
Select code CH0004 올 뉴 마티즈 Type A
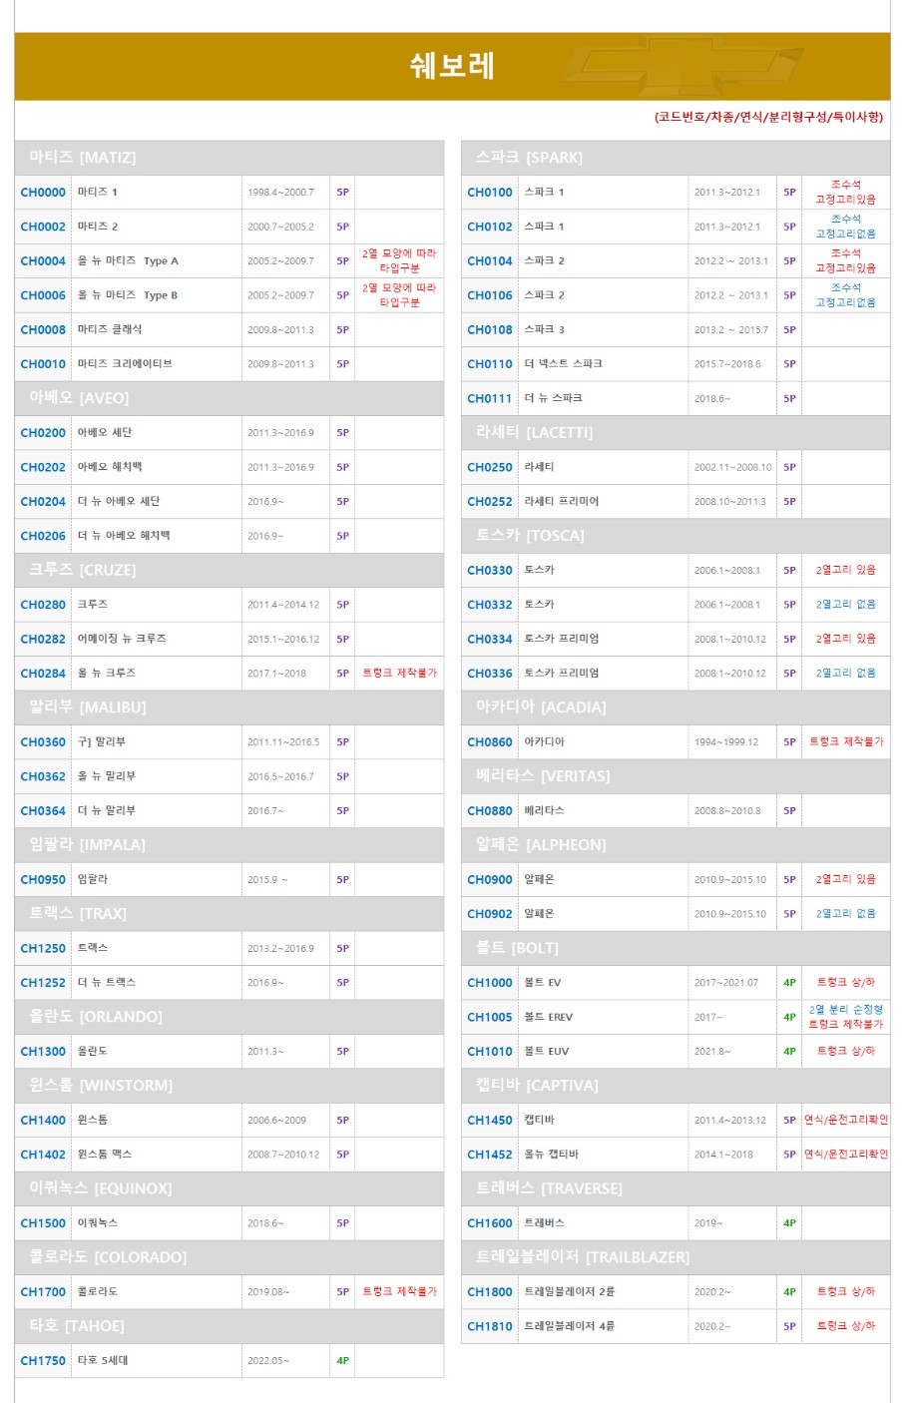[x=43, y=261]
